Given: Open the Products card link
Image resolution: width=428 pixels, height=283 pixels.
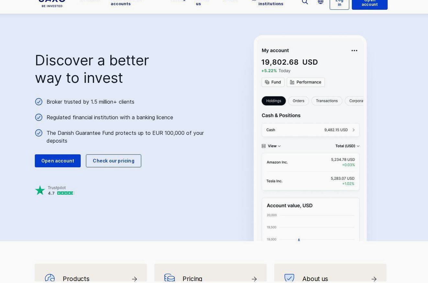Looking at the screenshot, I should pyautogui.click(x=91, y=273).
